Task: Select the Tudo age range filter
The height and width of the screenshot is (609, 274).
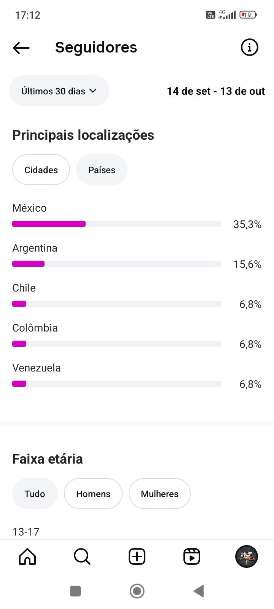Action: pyautogui.click(x=35, y=494)
